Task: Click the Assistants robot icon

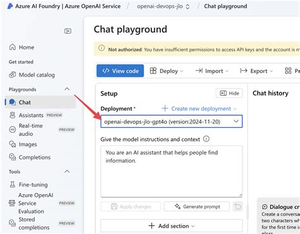Action: point(13,115)
